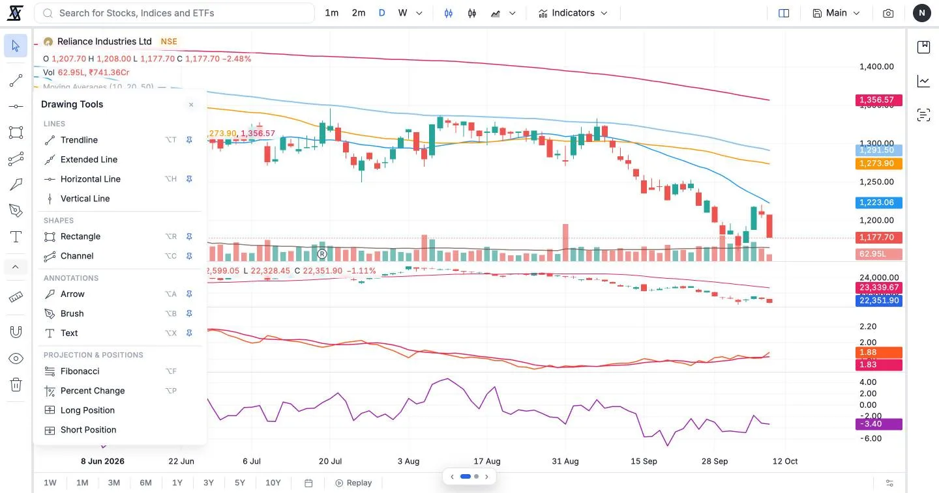
Task: Expand the timeframe dropdown arrow
Action: [419, 13]
